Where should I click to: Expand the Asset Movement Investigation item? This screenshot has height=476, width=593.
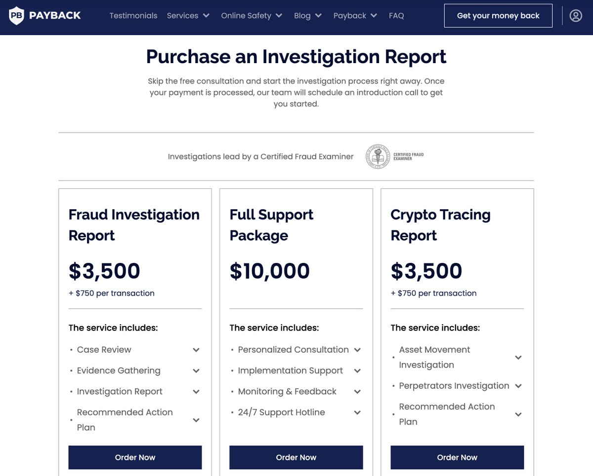[x=457, y=357]
